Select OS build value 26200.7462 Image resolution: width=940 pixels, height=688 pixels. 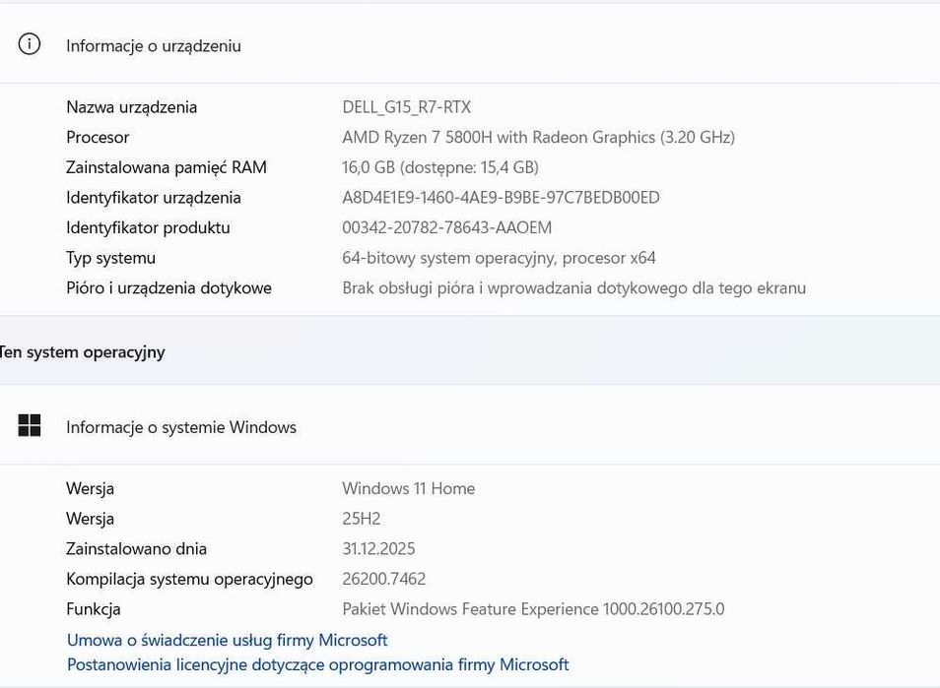click(383, 579)
